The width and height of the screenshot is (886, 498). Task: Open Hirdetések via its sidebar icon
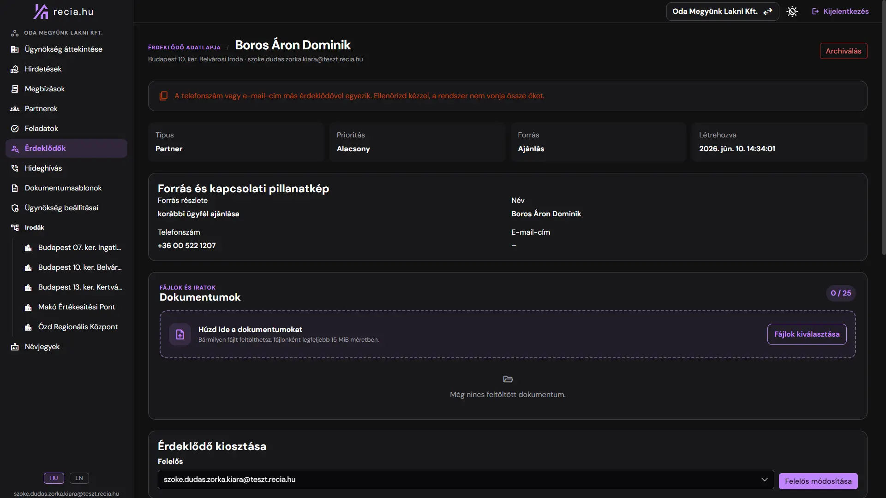15,69
